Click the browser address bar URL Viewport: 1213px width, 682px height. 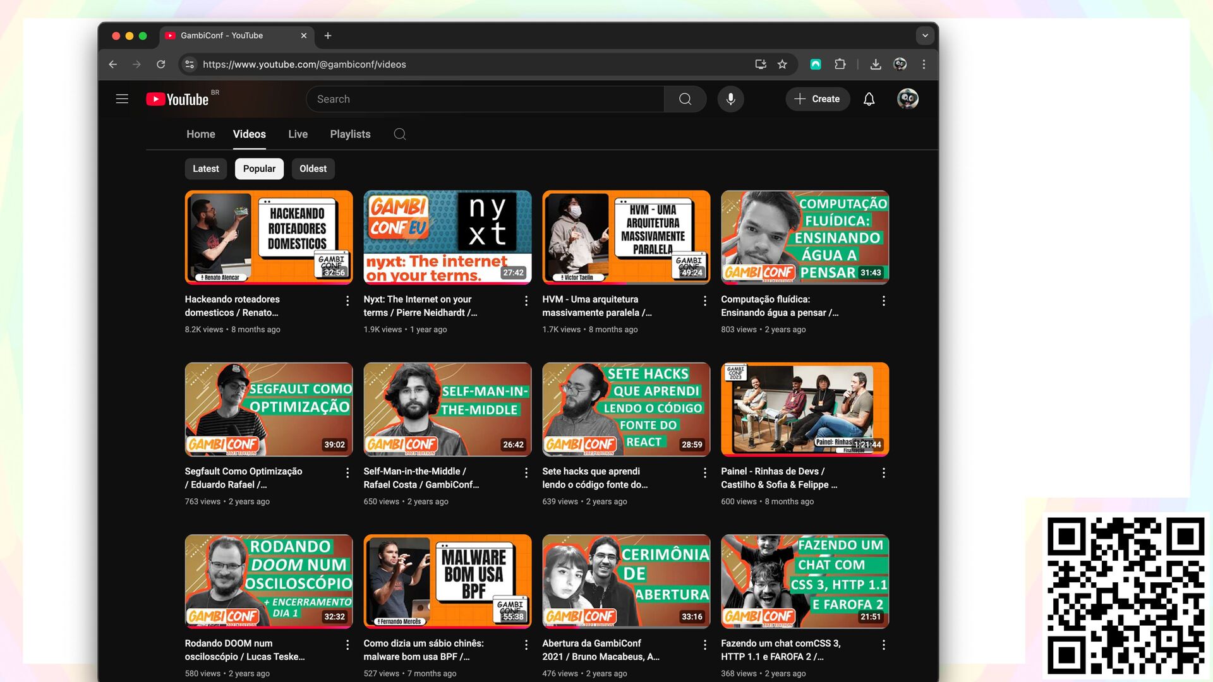click(x=305, y=64)
